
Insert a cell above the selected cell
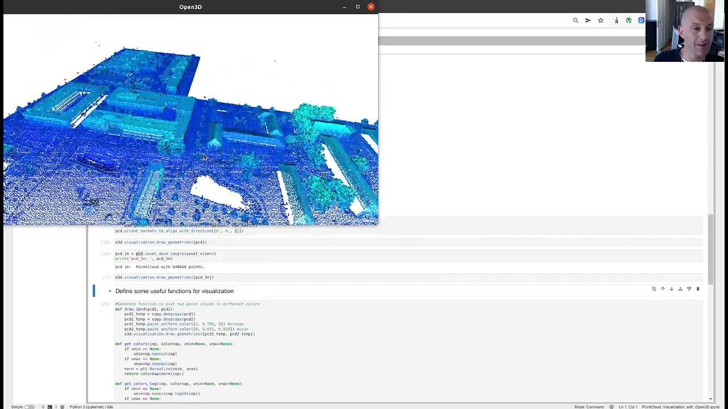click(x=680, y=289)
